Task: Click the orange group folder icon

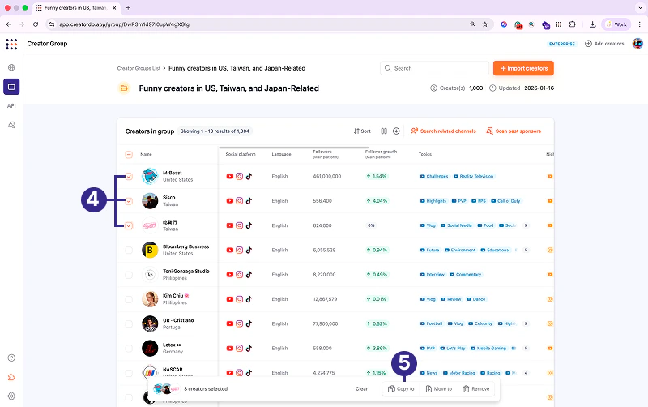Action: point(124,88)
